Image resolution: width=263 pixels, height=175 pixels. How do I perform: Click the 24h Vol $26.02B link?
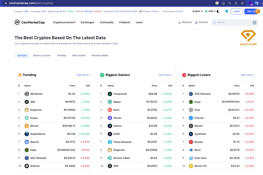click(x=84, y=11)
